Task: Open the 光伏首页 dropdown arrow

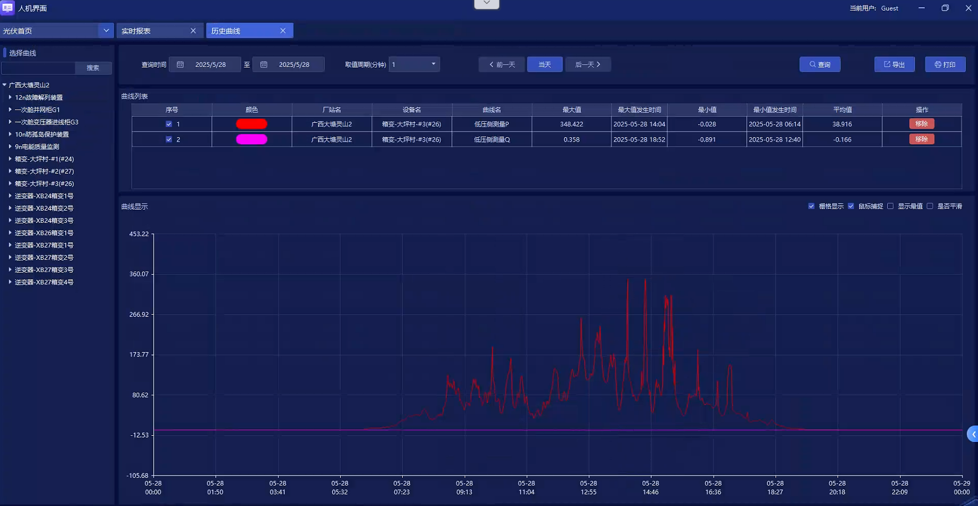Action: 106,31
